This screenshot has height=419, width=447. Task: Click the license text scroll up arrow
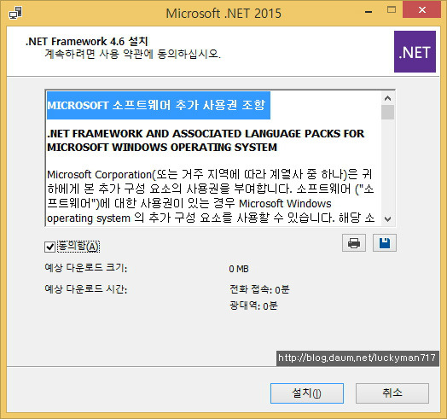(x=387, y=98)
